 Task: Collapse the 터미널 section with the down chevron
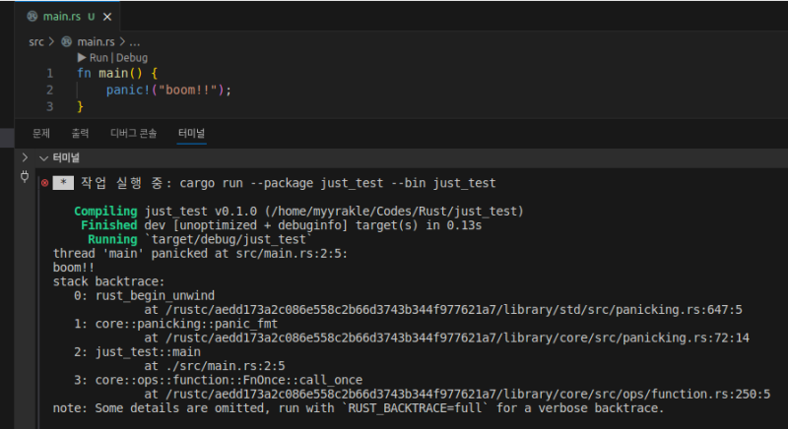[x=42, y=157]
